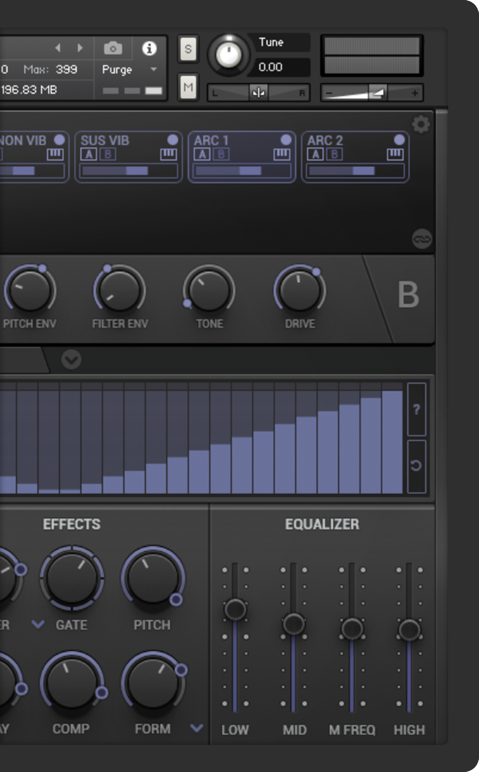Click the question mark help button
The width and height of the screenshot is (479, 772).
tap(417, 409)
